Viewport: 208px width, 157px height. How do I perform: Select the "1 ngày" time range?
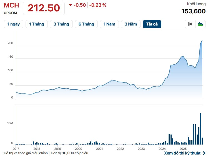(13, 24)
